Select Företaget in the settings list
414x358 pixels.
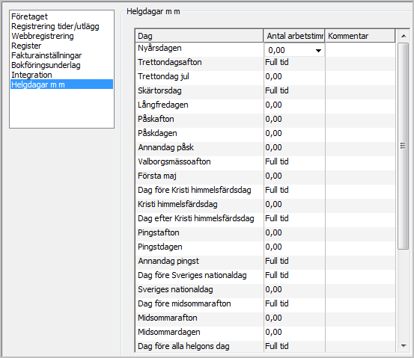coord(29,16)
